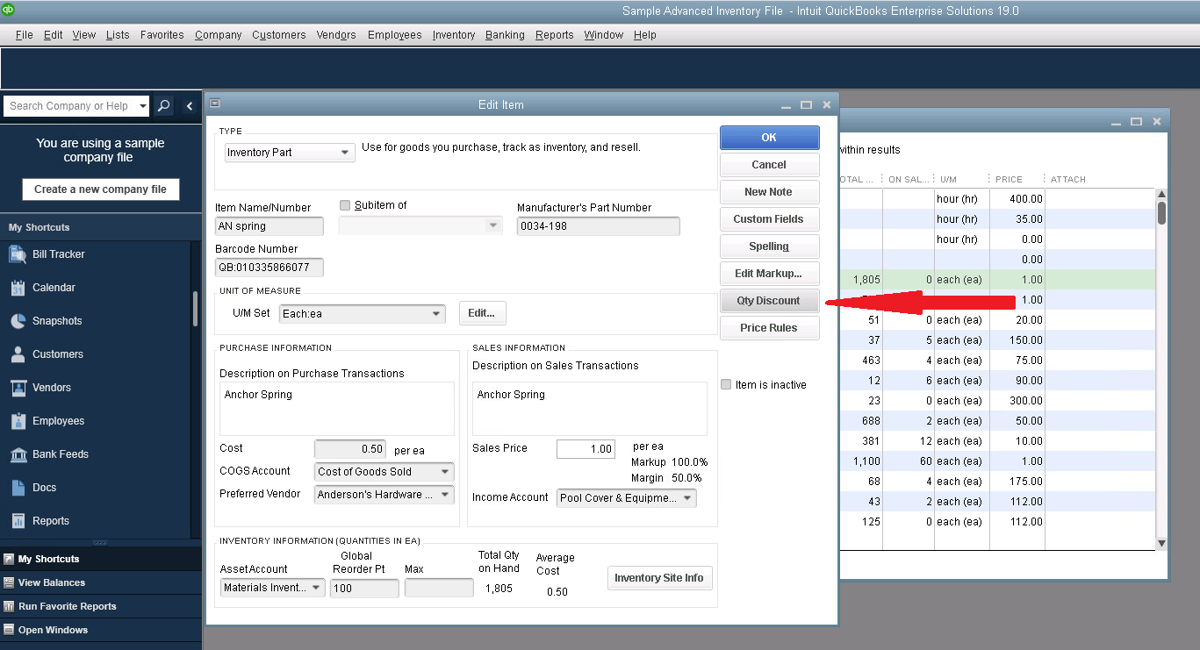Screen dimensions: 1200x650
Task: Open the Lists menu
Action: [x=118, y=35]
